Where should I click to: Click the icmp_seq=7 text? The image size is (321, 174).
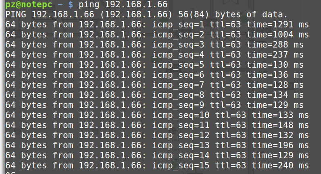[x=178, y=85]
